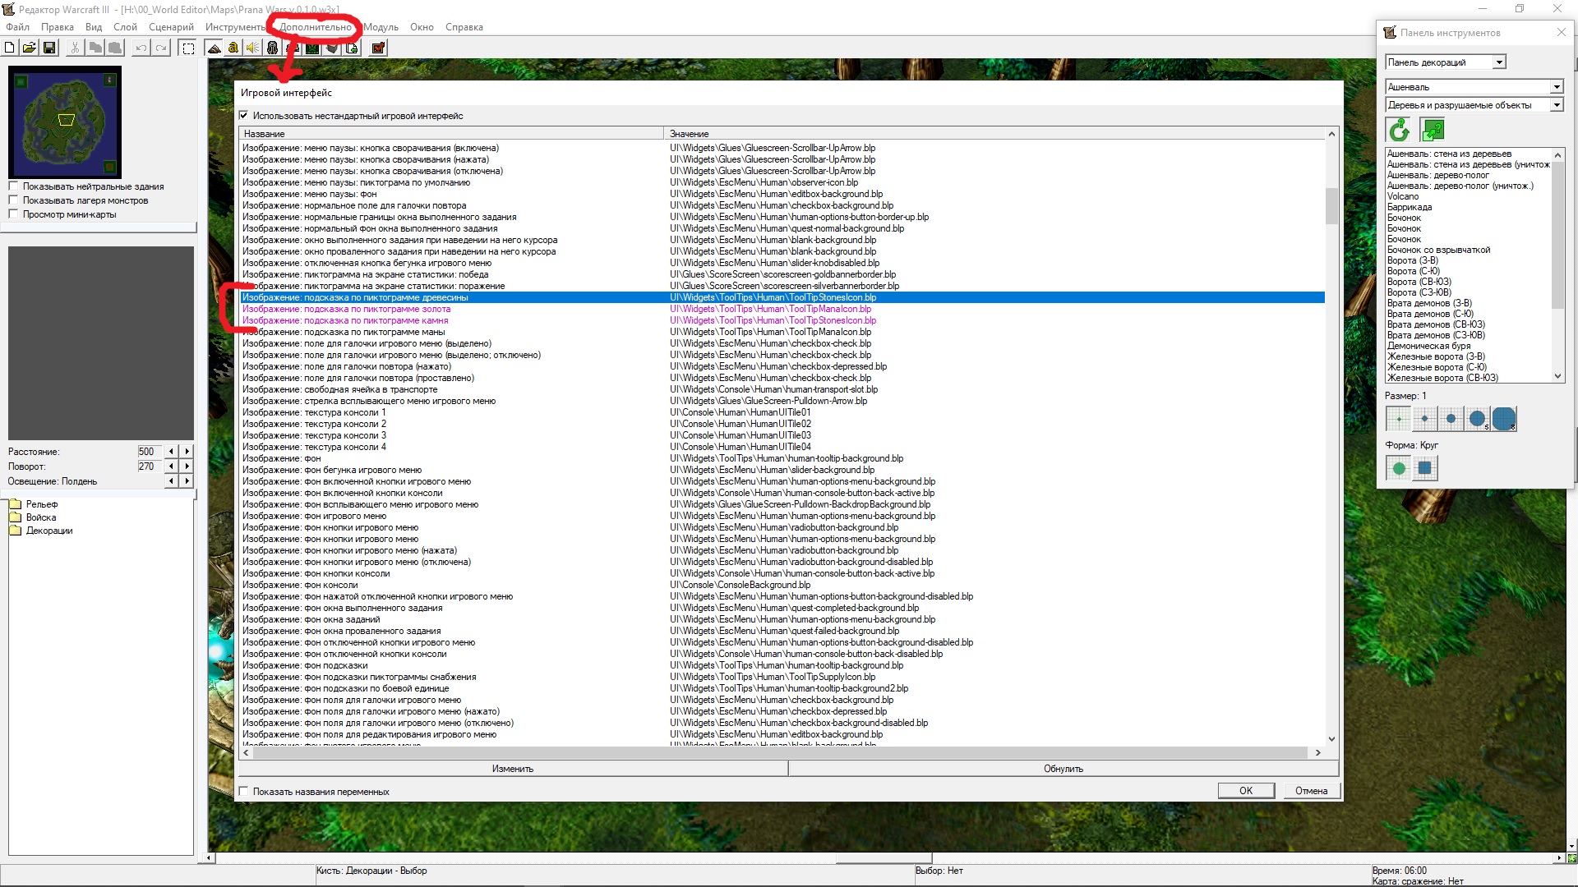1578x887 pixels.
Task: Click the Save map floppy icon
Action: 49,48
